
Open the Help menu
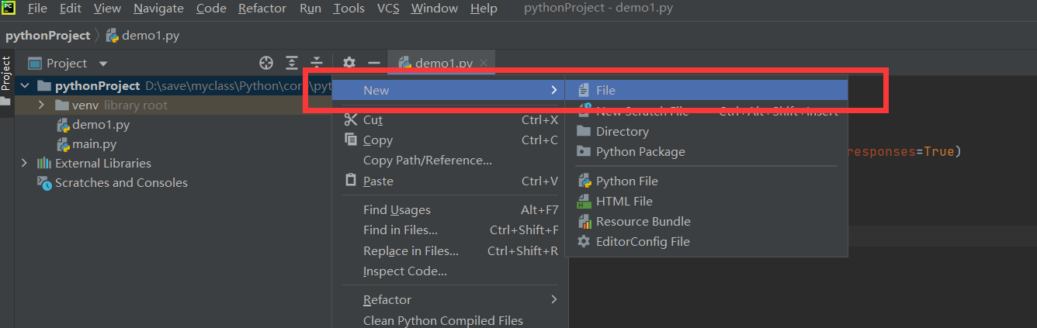tap(484, 9)
